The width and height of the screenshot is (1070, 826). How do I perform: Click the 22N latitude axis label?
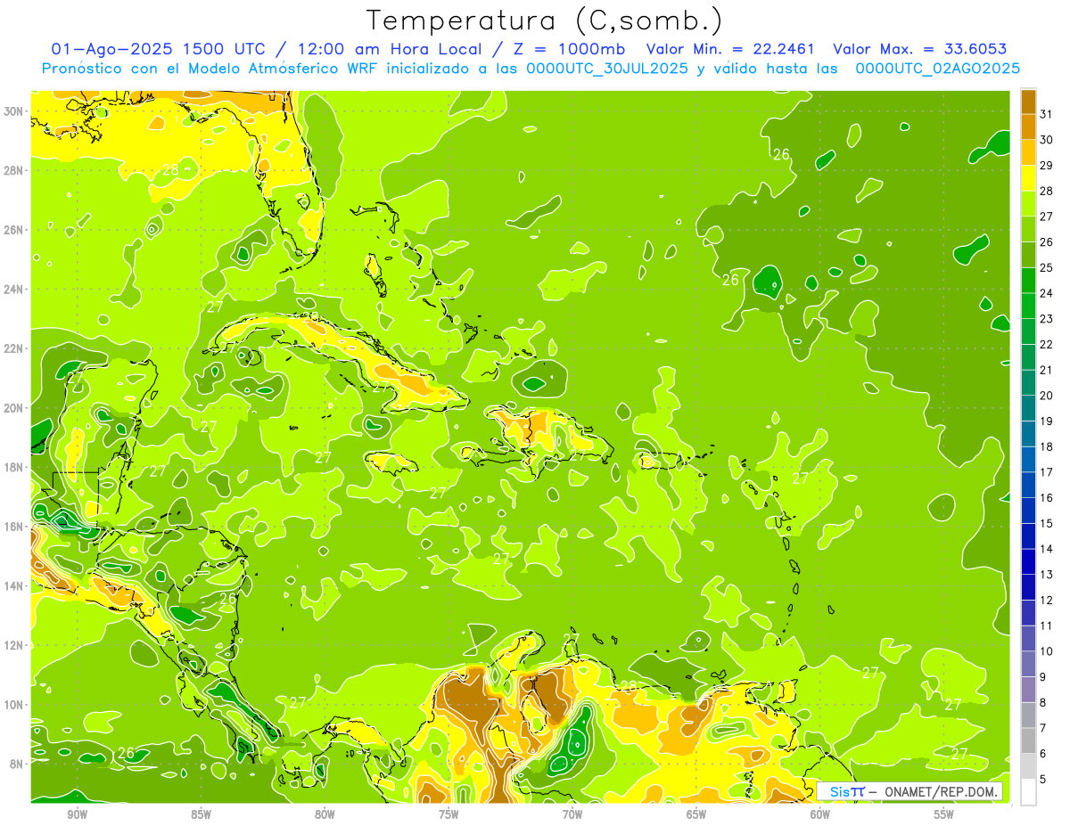13,348
